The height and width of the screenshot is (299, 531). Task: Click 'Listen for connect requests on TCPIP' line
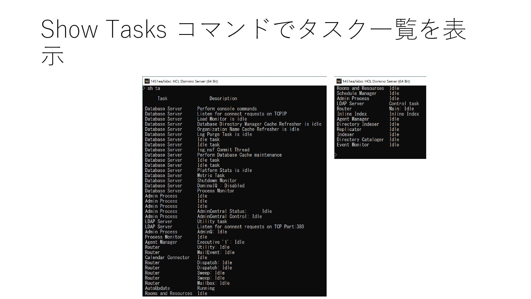point(242,114)
